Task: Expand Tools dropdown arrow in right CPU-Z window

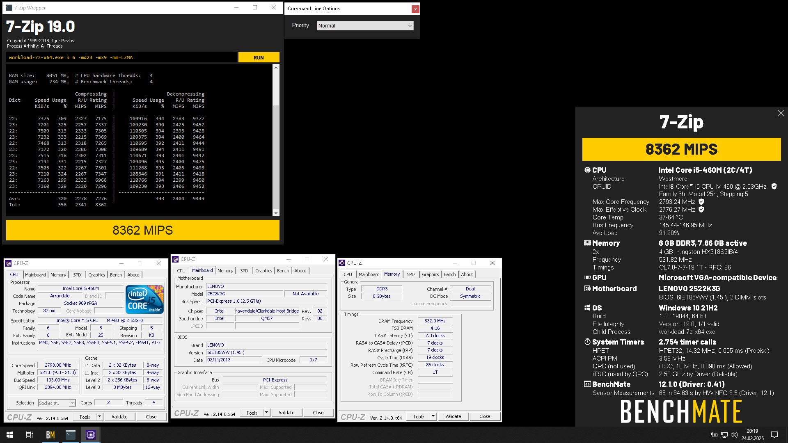Action: pos(433,416)
